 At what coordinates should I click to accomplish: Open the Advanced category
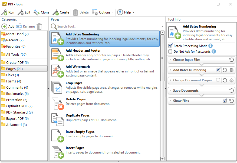[x=24, y=125]
